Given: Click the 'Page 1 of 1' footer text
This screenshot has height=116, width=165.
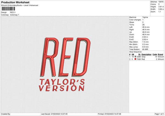Looking at the screenshot, I should pos(159,114).
